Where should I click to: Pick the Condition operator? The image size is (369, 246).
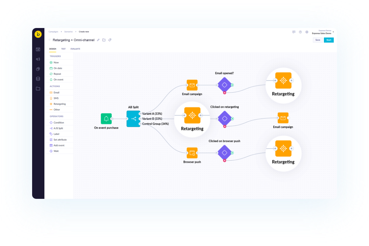[x=59, y=123]
